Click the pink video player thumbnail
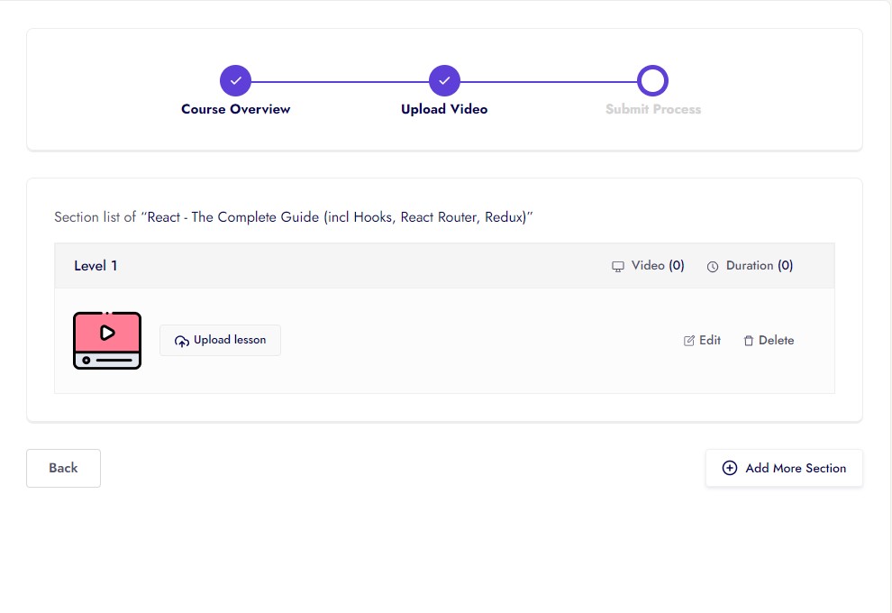 point(106,340)
